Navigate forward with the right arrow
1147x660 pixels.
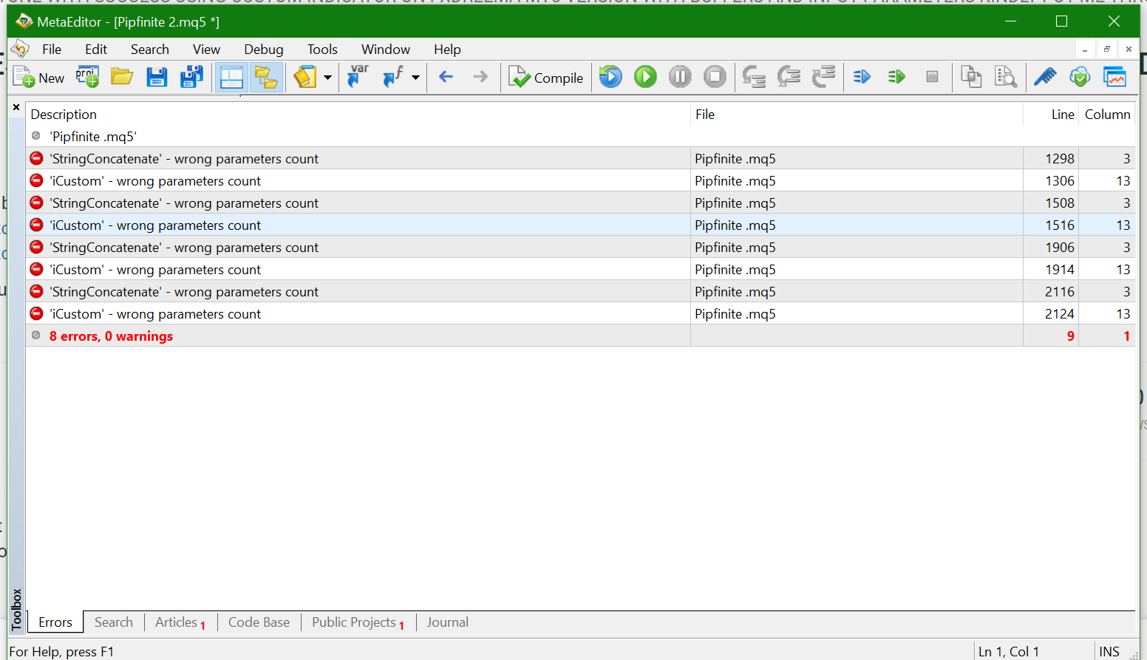coord(480,77)
